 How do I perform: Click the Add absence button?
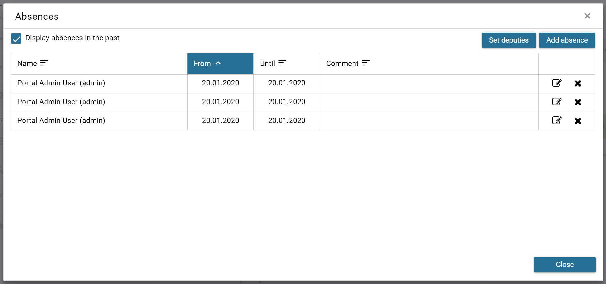(x=567, y=40)
